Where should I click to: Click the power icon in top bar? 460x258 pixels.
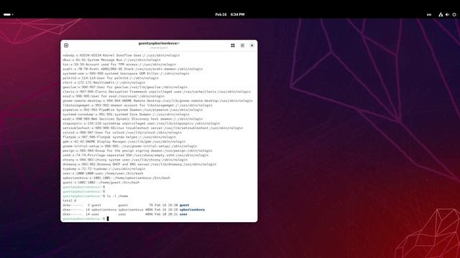coord(454,14)
